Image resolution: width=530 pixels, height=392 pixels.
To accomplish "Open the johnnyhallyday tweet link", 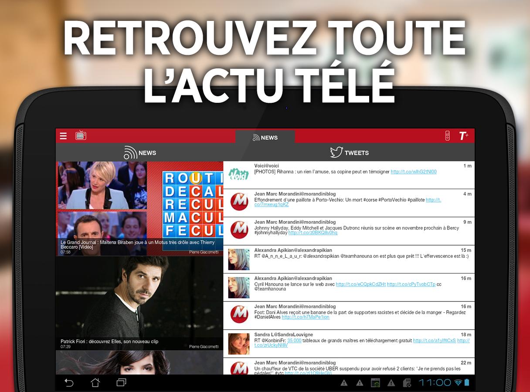I will point(313,233).
